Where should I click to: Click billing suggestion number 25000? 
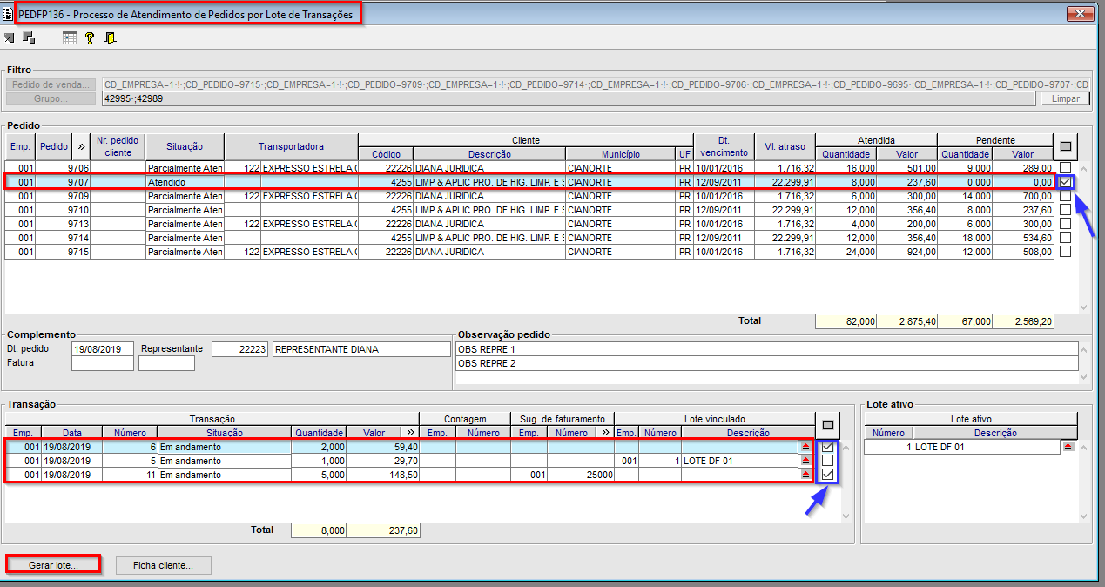(x=583, y=475)
